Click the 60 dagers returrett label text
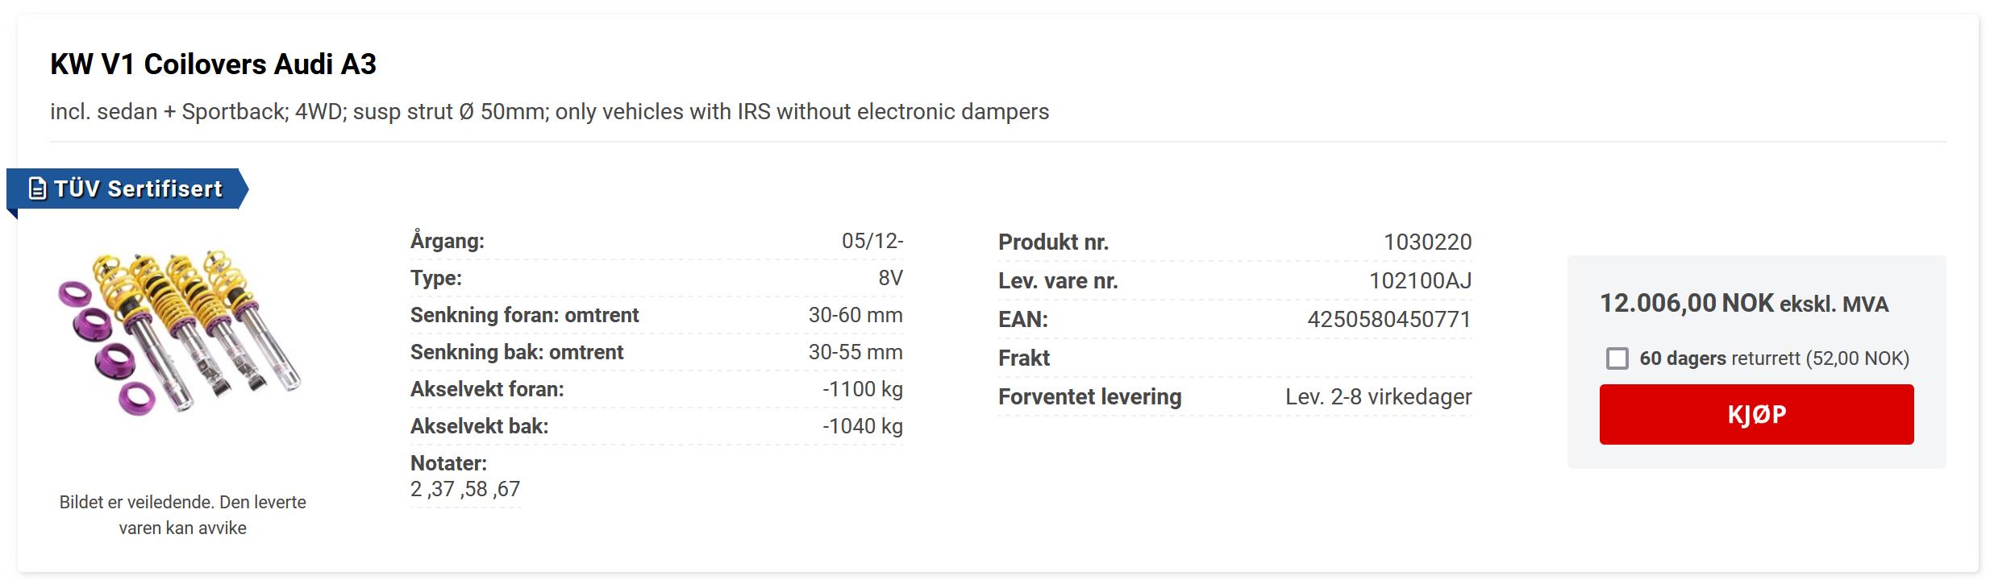The width and height of the screenshot is (1990, 580). pyautogui.click(x=1774, y=358)
